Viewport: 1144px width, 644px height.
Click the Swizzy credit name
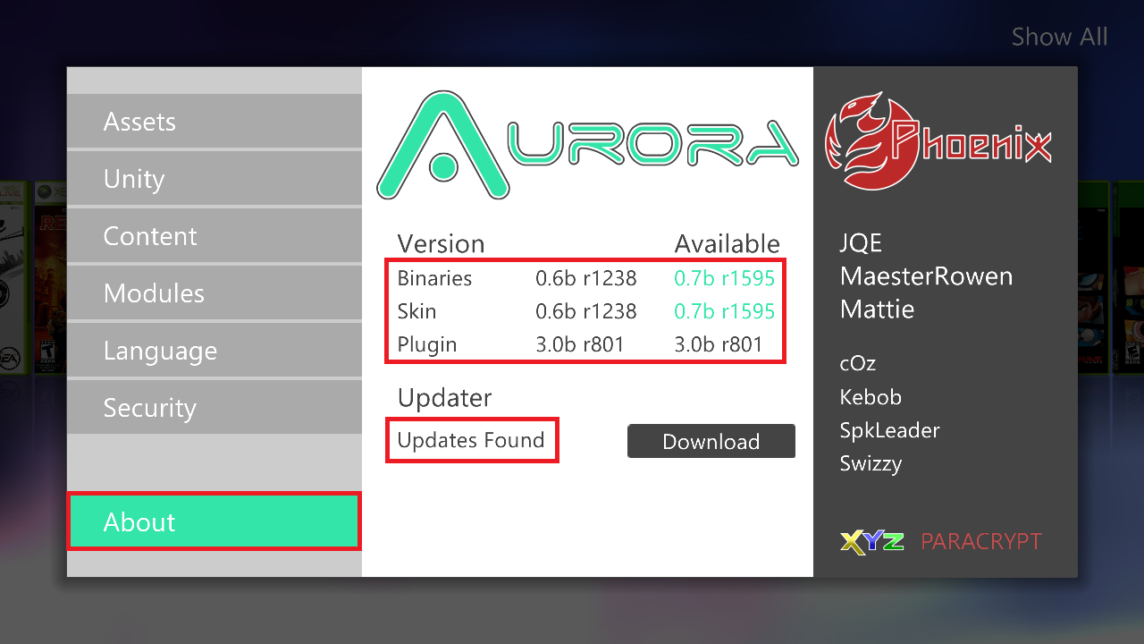[871, 464]
